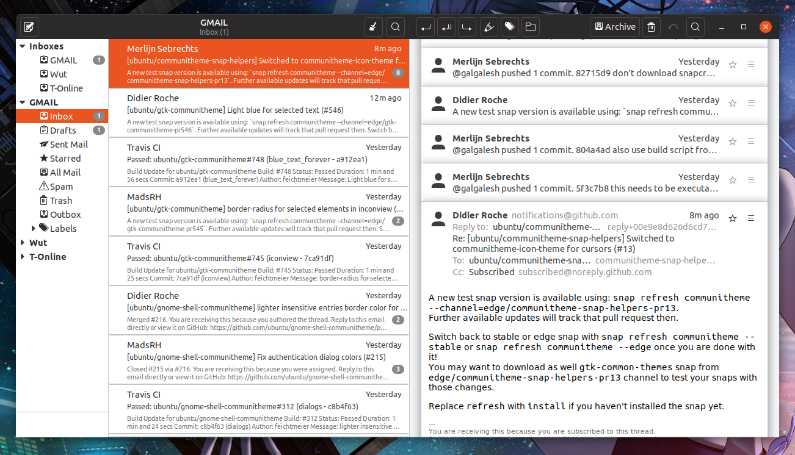Open menu for 82715d9 commit message
The width and height of the screenshot is (795, 455).
click(752, 65)
